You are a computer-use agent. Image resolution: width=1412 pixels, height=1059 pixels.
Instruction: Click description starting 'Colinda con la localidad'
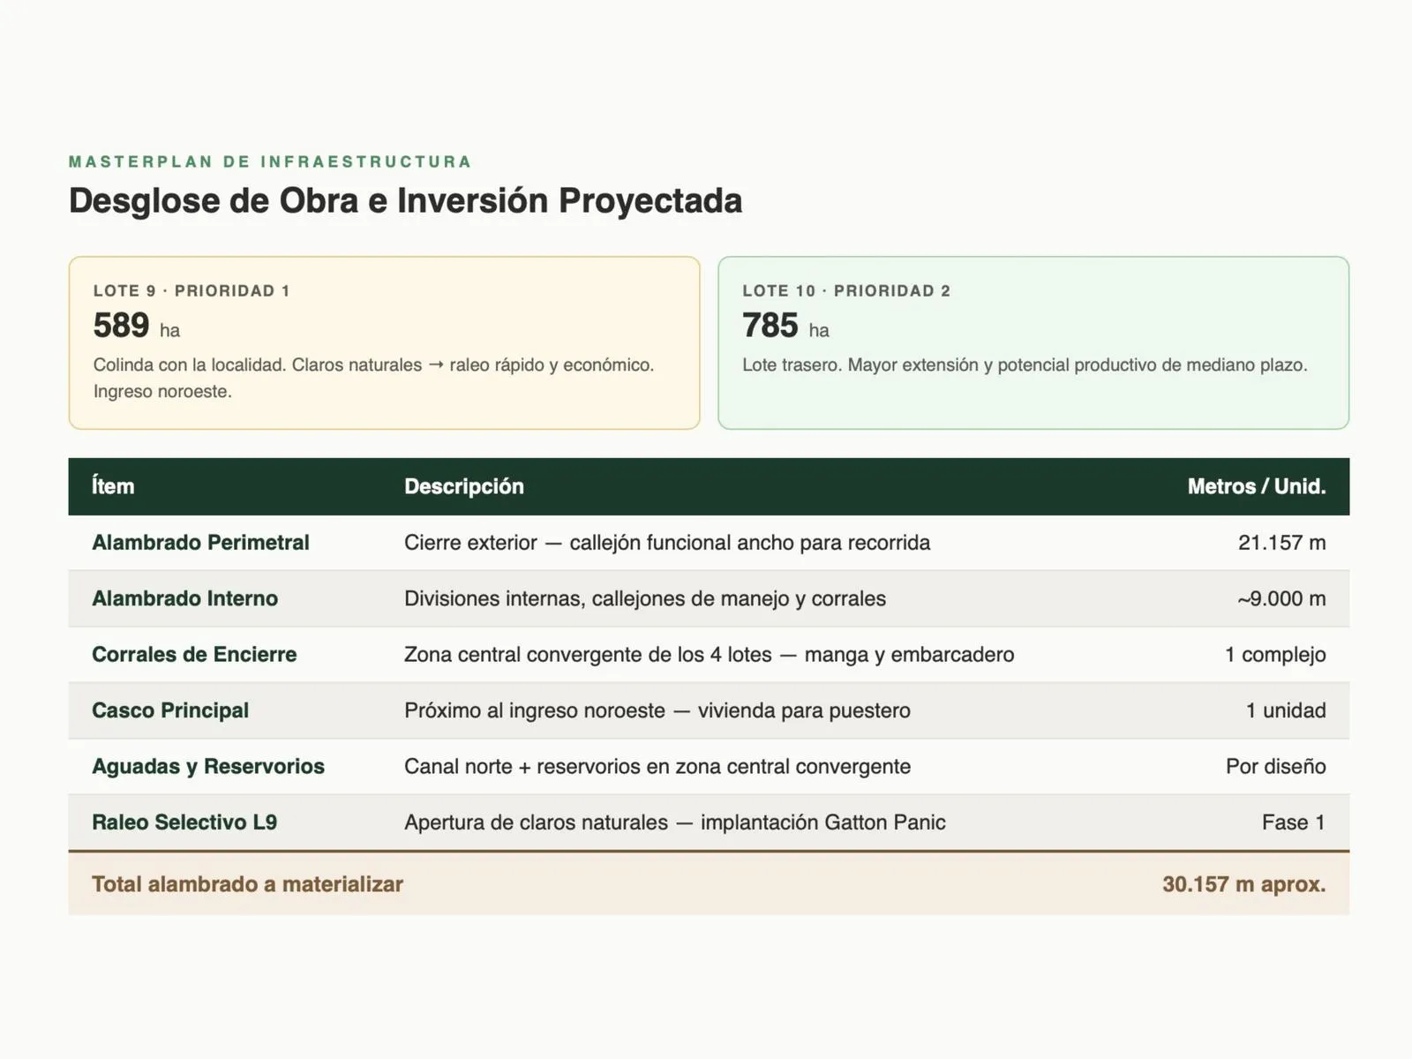(x=374, y=378)
